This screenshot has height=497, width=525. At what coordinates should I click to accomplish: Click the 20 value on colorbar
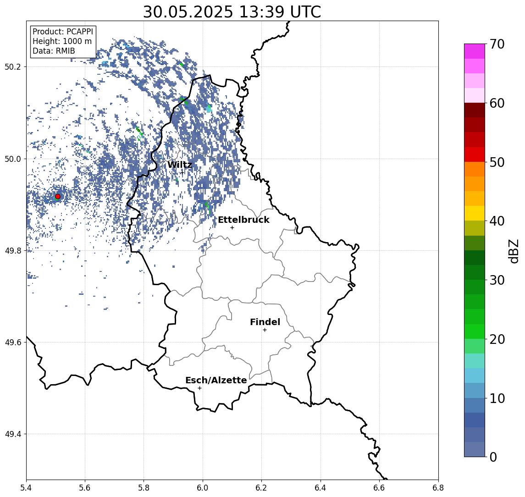click(497, 339)
